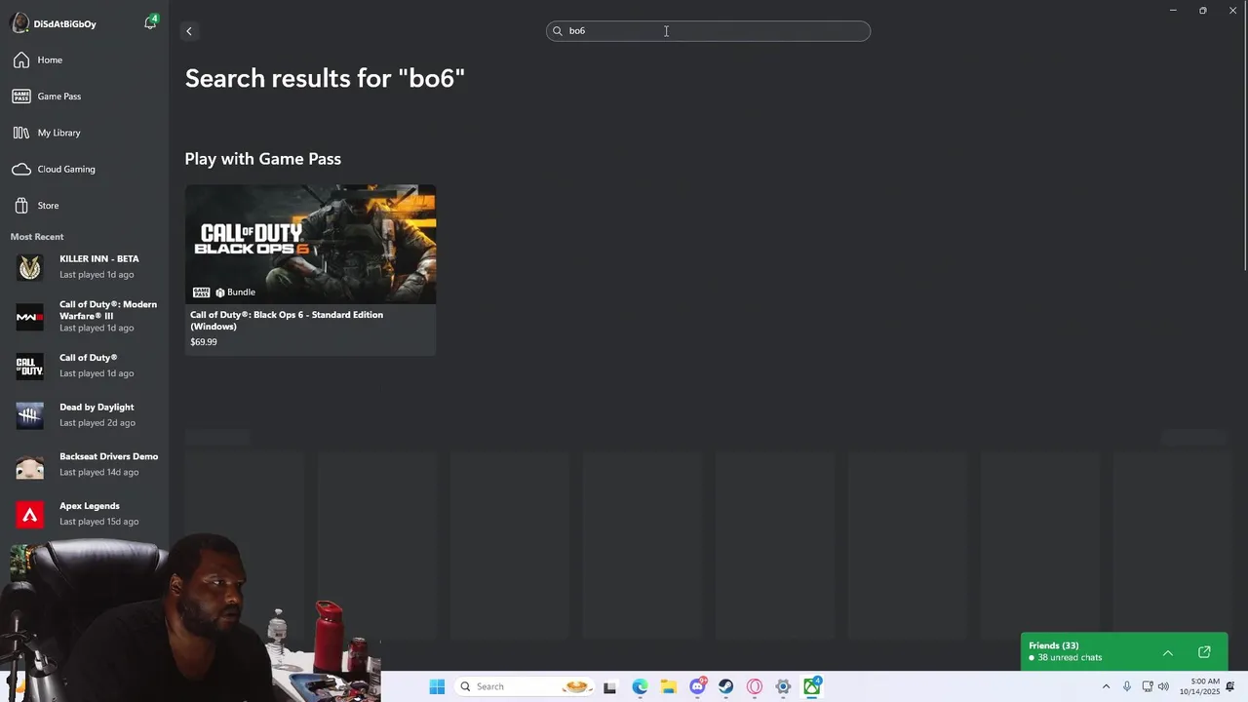Click the $69.99 price text
The width and height of the screenshot is (1248, 702).
[x=204, y=342]
